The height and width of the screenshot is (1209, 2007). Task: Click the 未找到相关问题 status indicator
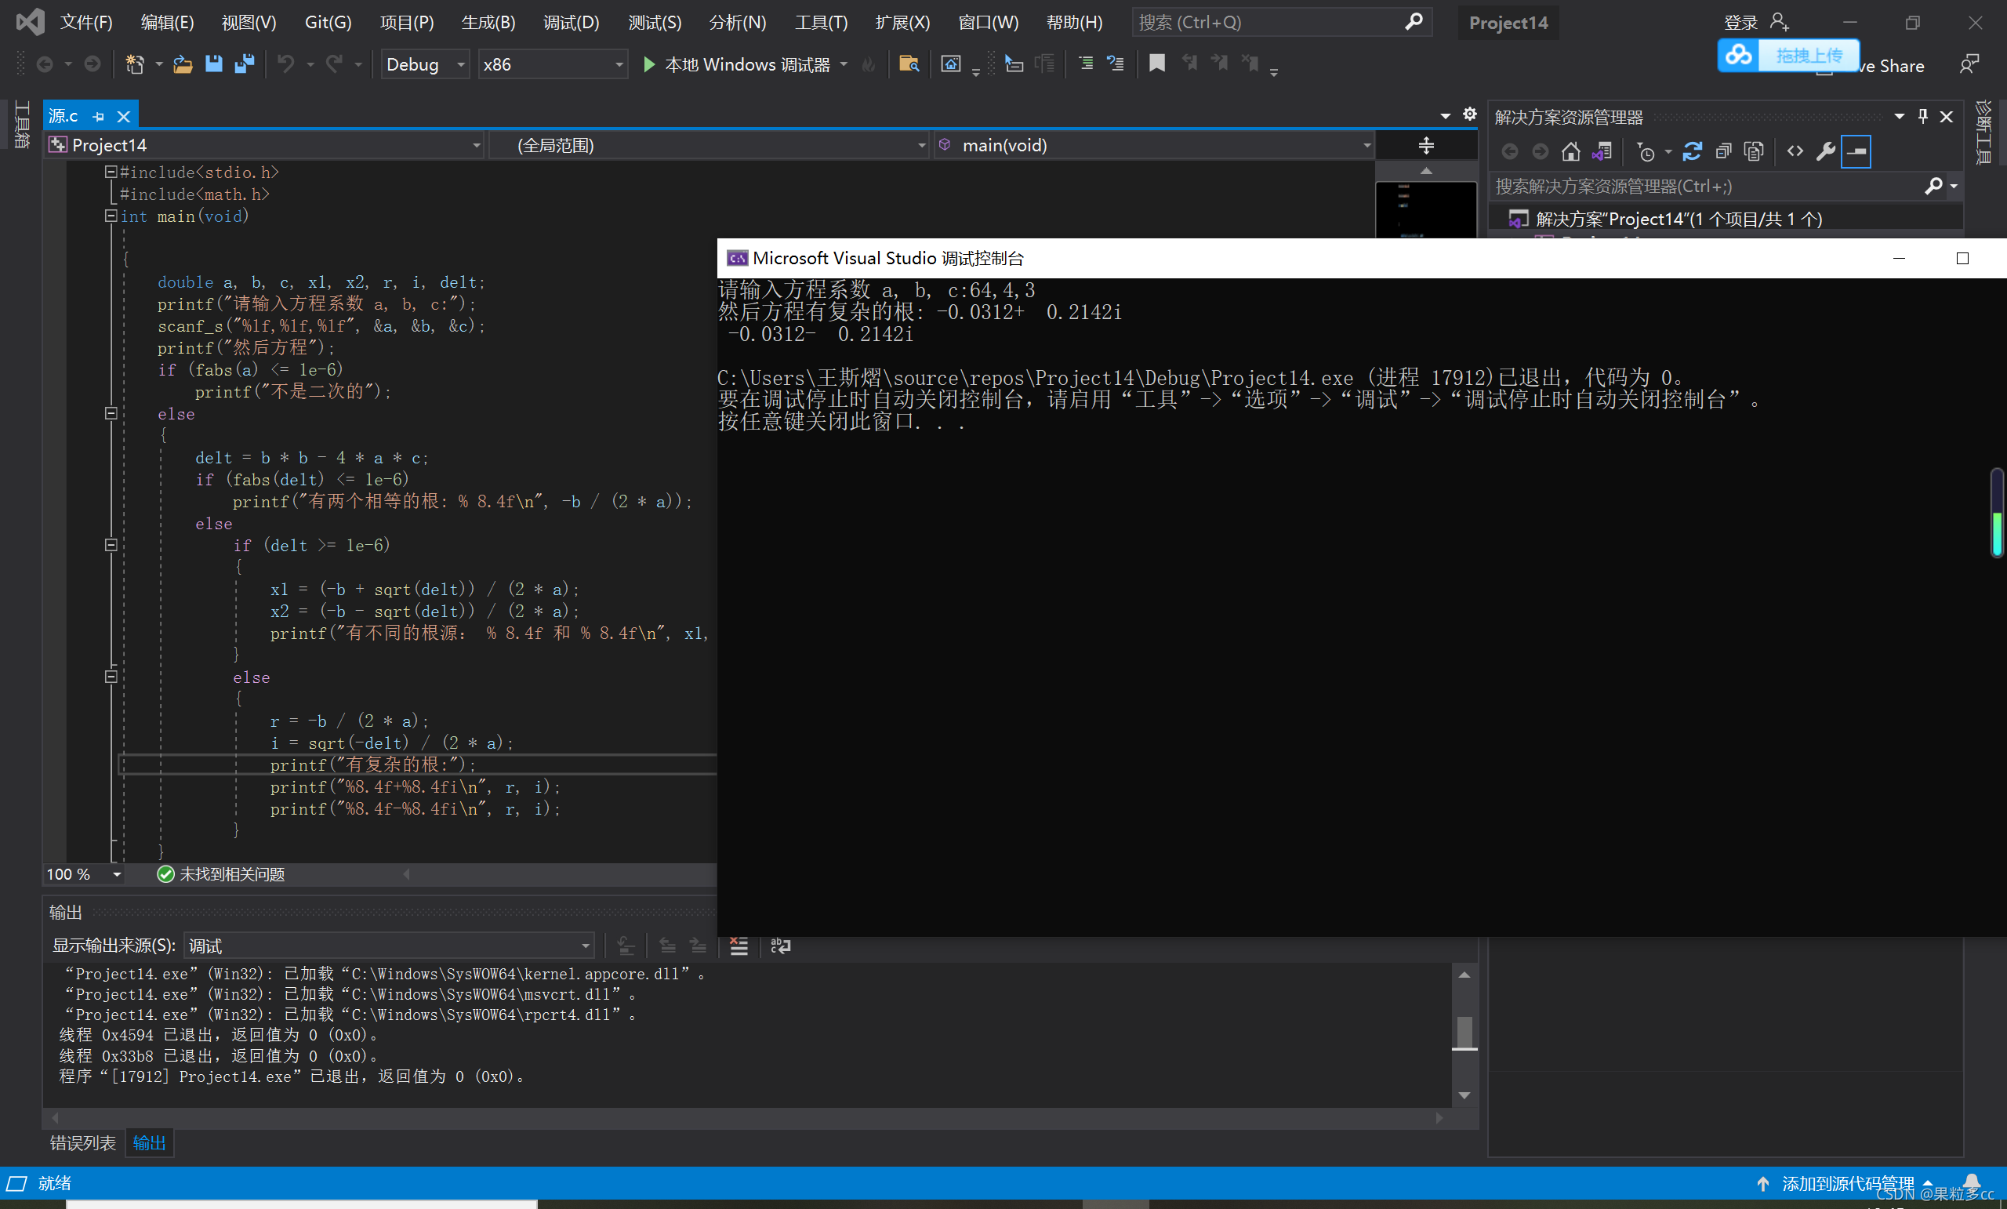[221, 874]
